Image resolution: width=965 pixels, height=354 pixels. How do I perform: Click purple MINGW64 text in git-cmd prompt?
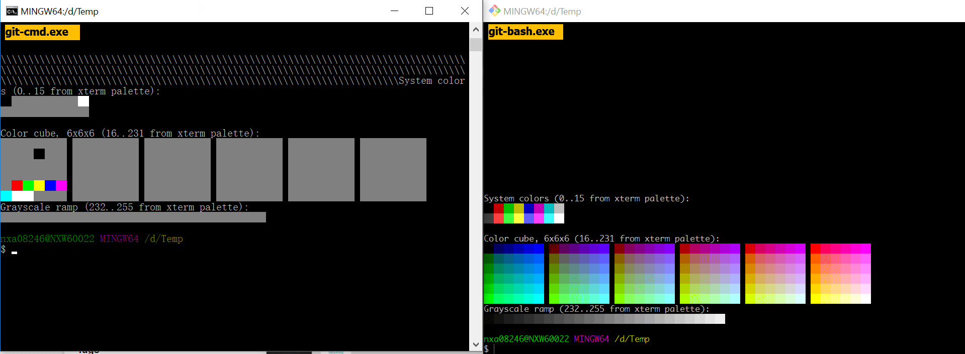click(x=119, y=239)
